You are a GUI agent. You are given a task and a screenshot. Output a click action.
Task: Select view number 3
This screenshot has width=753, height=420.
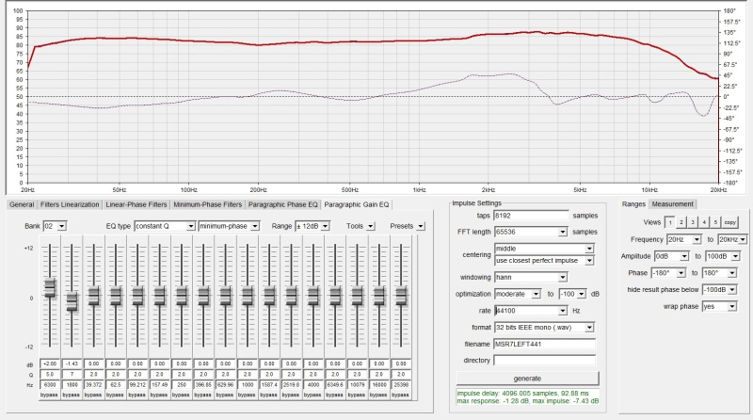click(x=691, y=222)
